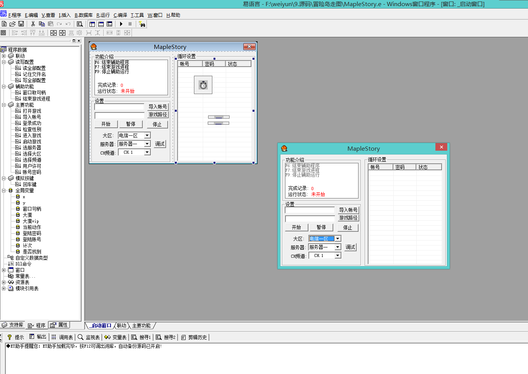Image resolution: width=528 pixels, height=374 pixels.
Task: Click the Find magnifier toolbar icon
Action: click(x=80, y=24)
